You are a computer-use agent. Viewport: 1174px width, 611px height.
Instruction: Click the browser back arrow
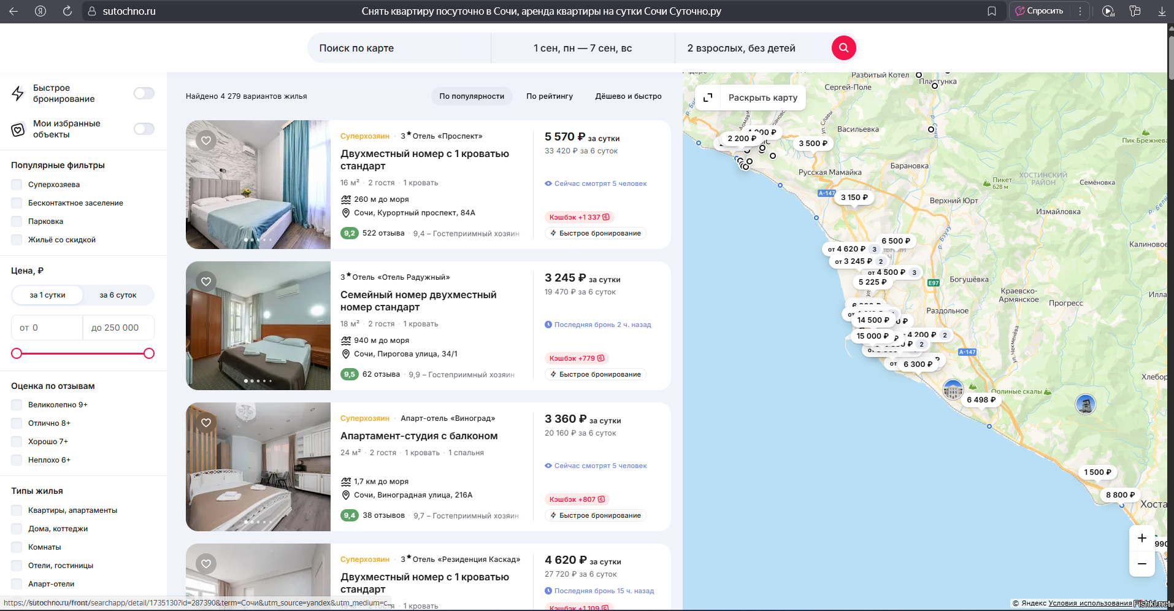(x=13, y=11)
